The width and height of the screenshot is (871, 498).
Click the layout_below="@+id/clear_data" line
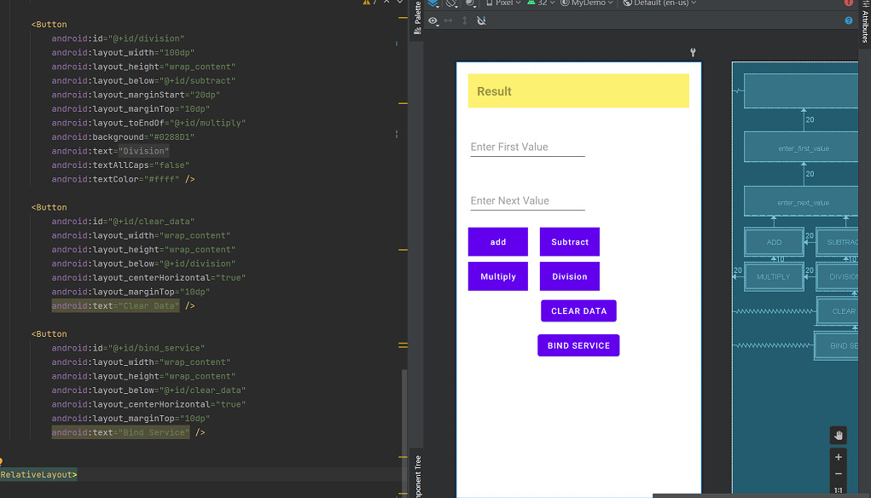pyautogui.click(x=148, y=391)
